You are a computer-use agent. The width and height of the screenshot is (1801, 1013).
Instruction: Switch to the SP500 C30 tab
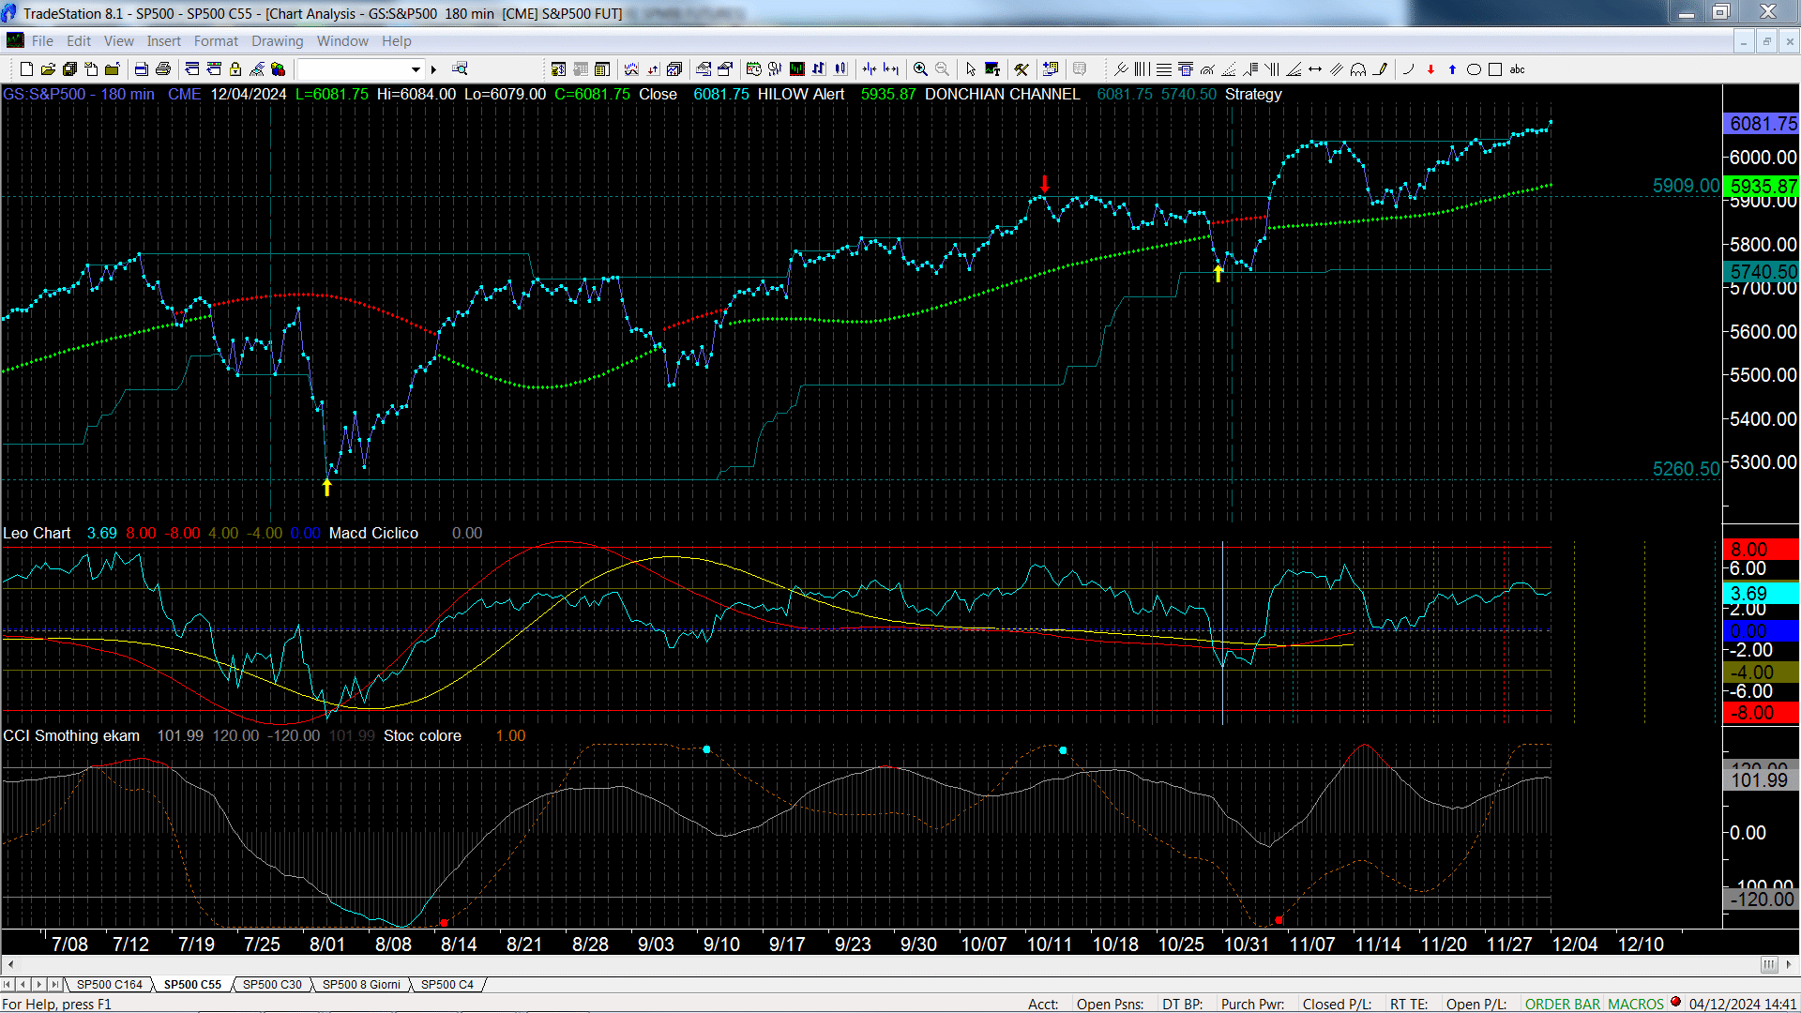(x=272, y=985)
